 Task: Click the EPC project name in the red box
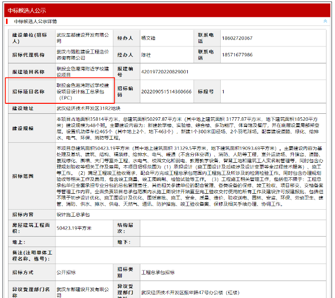click(x=84, y=92)
